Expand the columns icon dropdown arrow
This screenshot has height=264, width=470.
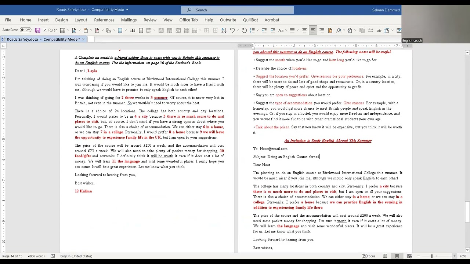126,30
